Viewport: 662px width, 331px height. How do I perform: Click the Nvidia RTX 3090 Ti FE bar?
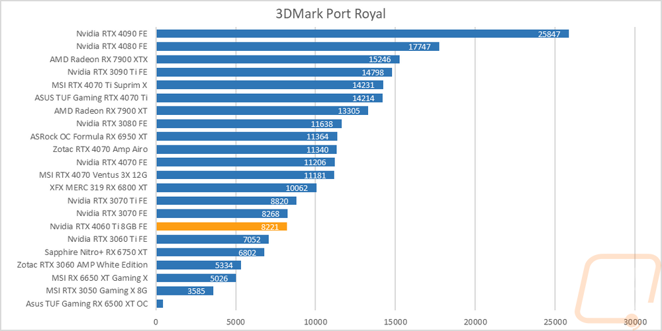pyautogui.click(x=274, y=72)
